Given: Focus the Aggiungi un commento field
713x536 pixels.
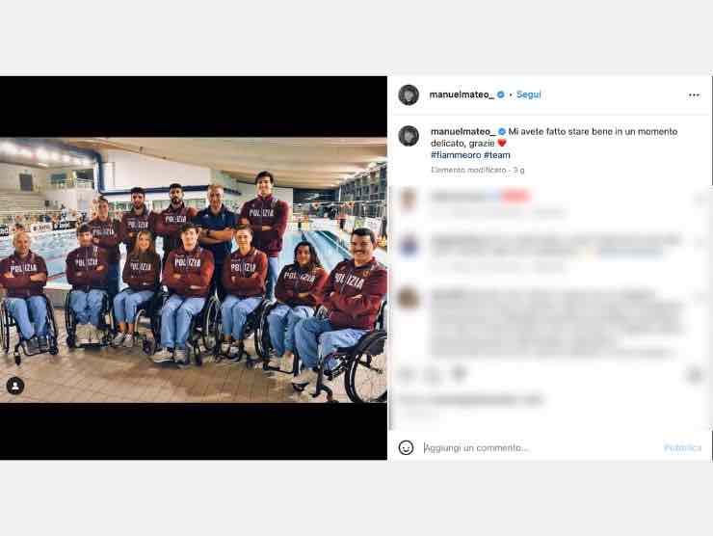Looking at the screenshot, I should click(539, 447).
